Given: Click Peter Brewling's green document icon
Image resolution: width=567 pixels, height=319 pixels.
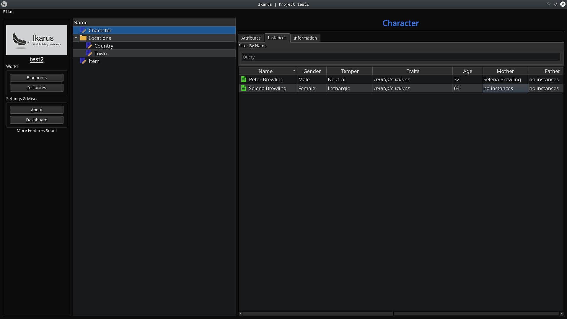Looking at the screenshot, I should click(244, 79).
